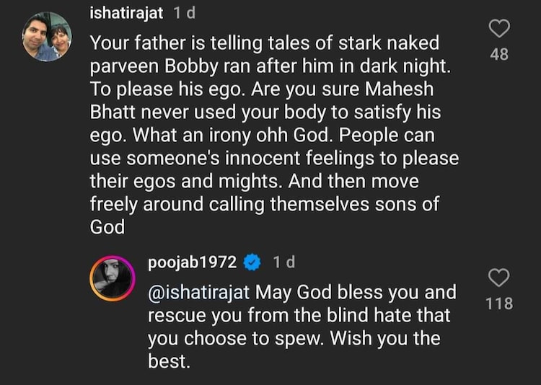This screenshot has width=541, height=385.
Task: Open the poojab1972 username link
Action: 192,263
